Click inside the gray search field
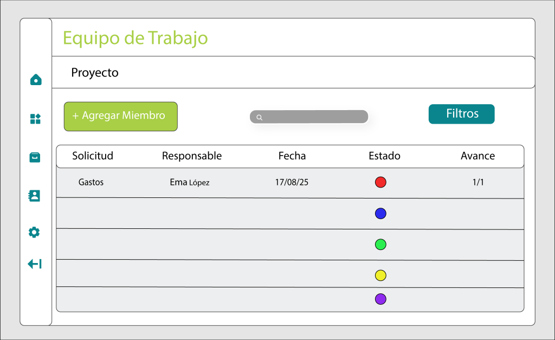The width and height of the screenshot is (555, 340). point(309,117)
